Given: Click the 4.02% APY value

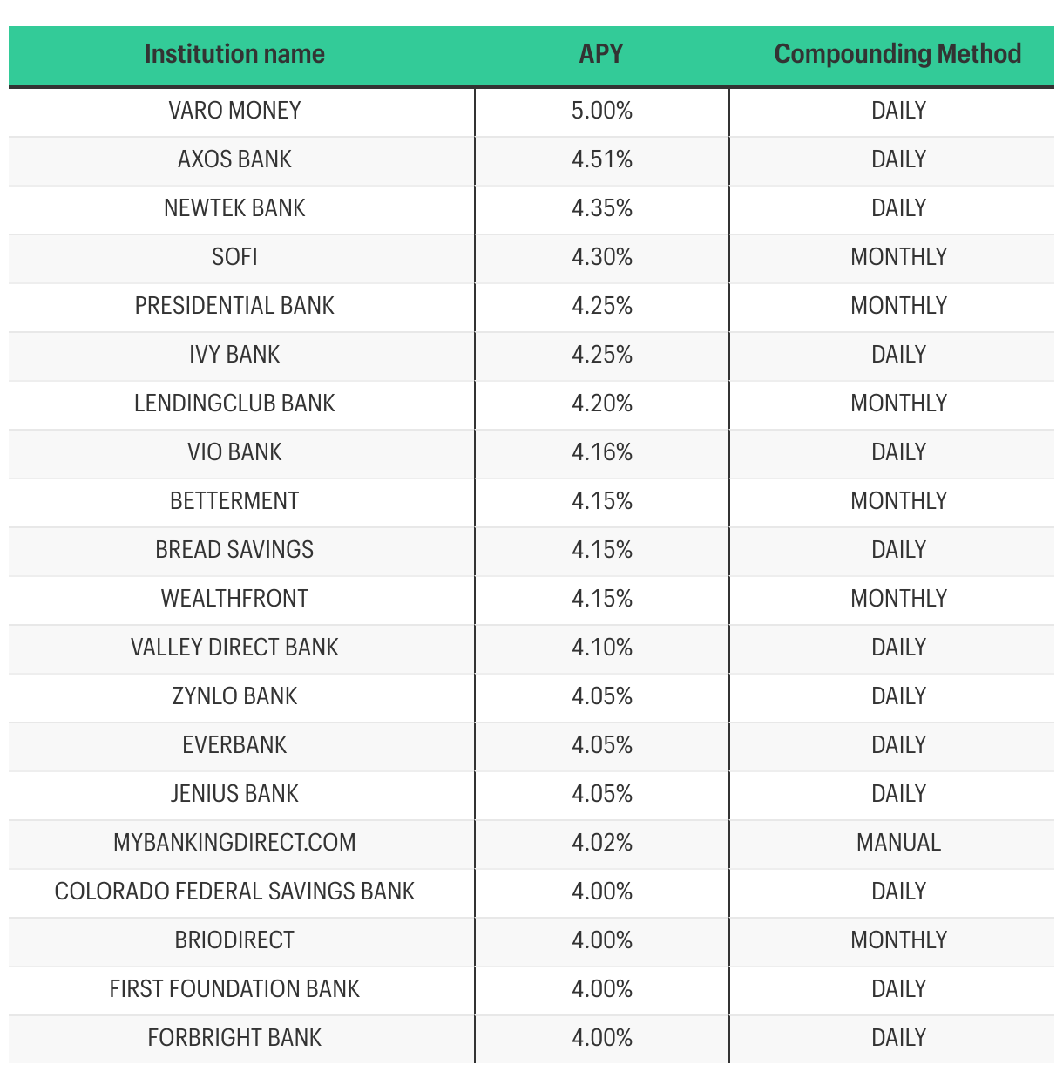Looking at the screenshot, I should pos(602,843).
